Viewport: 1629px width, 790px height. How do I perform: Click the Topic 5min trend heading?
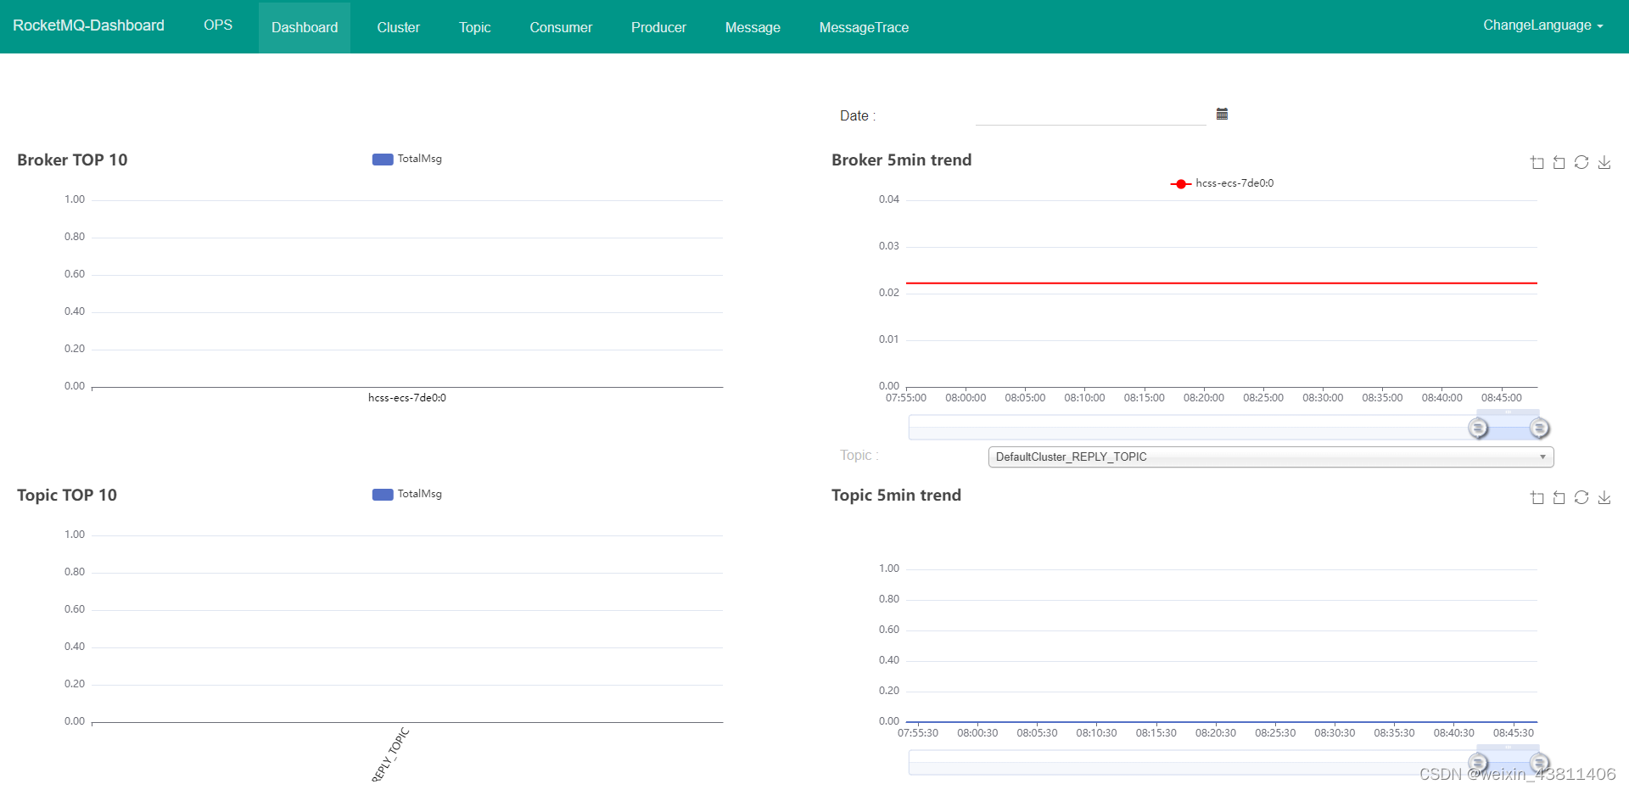point(896,495)
